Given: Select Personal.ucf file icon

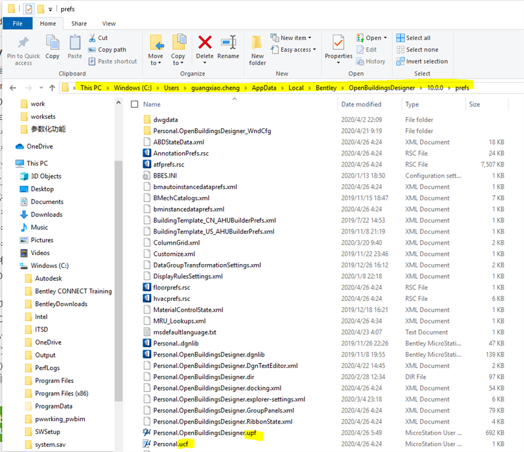Looking at the screenshot, I should 147,444.
